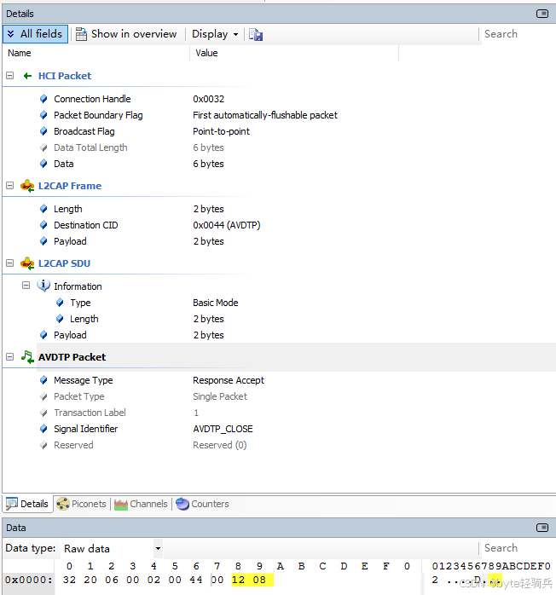Click the Information node info icon
556x595 pixels.
coord(43,286)
